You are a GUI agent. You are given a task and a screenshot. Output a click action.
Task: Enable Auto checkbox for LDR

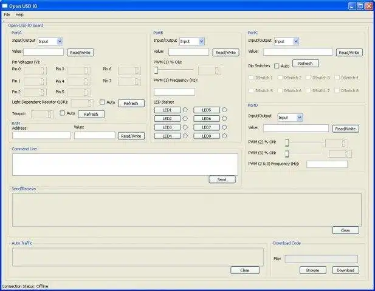point(102,102)
